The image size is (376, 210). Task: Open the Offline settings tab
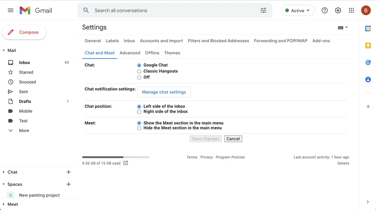click(x=152, y=53)
